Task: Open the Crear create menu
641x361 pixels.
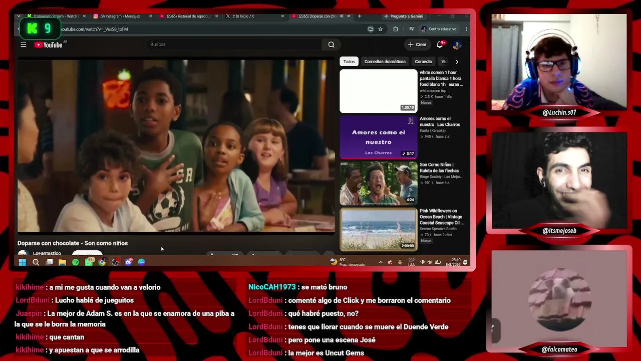Action: [417, 45]
